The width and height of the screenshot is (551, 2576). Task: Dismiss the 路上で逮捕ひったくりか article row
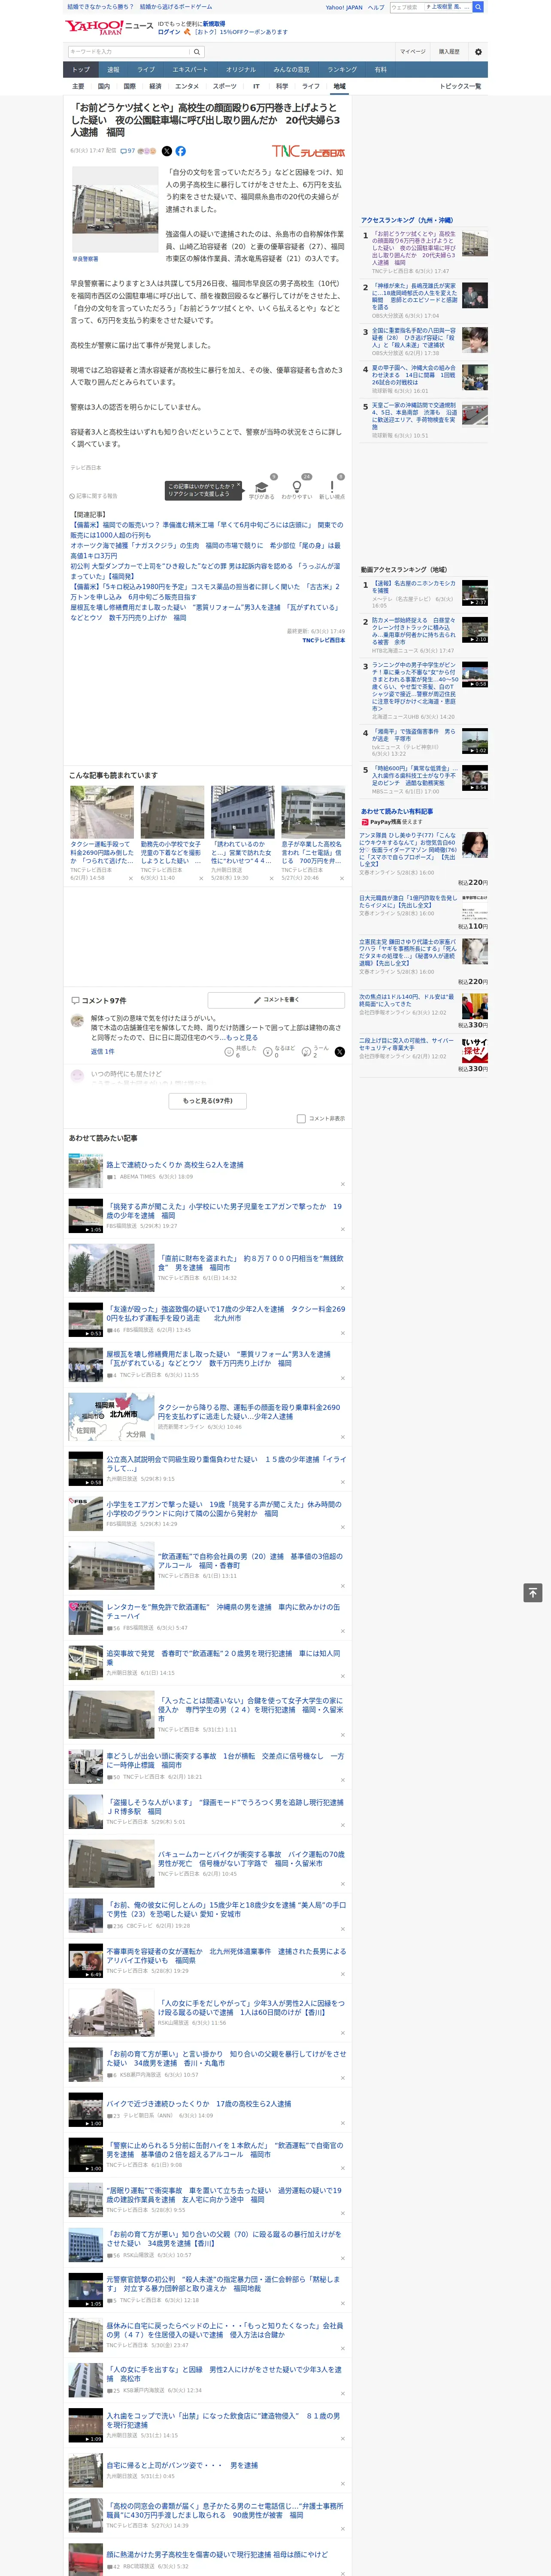click(x=342, y=1184)
